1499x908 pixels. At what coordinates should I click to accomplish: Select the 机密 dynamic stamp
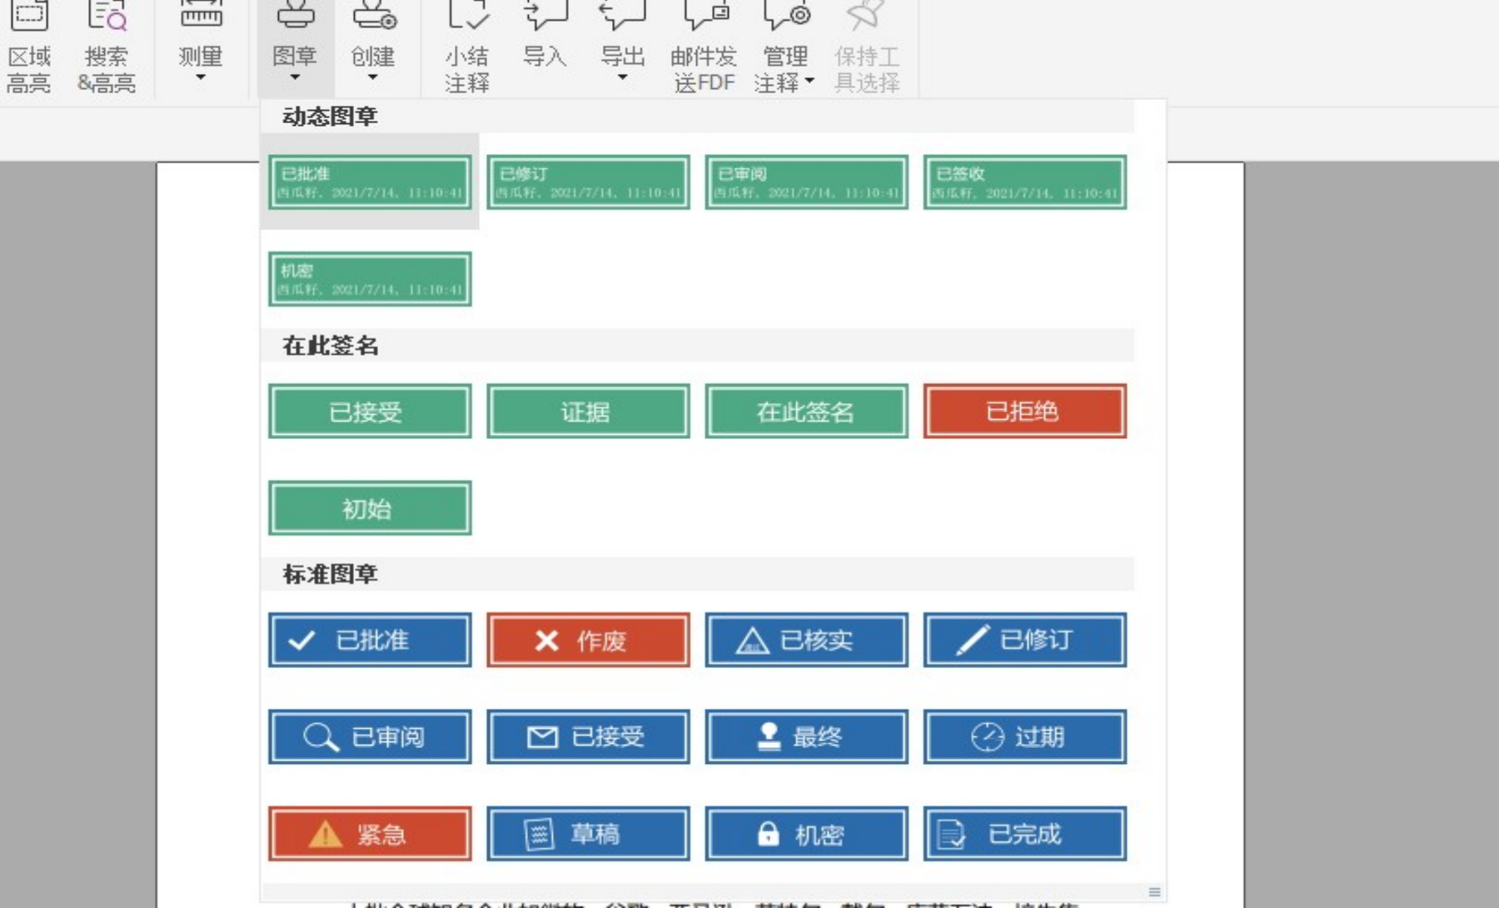point(370,279)
